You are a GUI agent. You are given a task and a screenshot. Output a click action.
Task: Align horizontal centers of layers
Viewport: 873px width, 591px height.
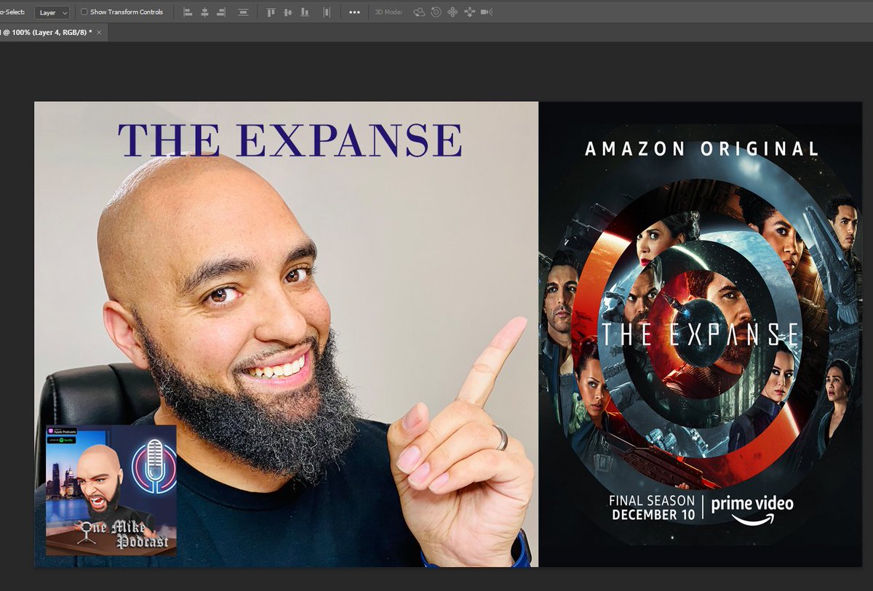click(x=204, y=12)
